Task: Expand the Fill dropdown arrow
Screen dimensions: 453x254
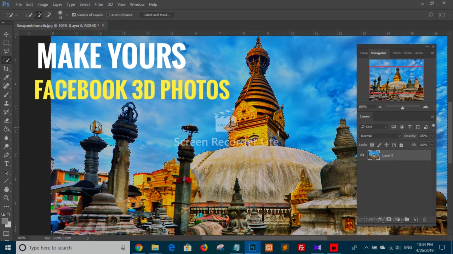Action: tap(432, 145)
